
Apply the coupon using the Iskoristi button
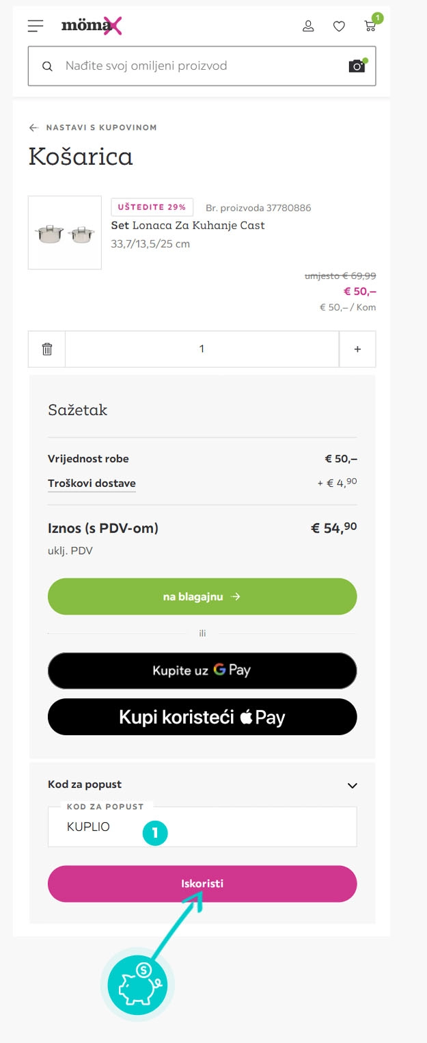coord(202,884)
